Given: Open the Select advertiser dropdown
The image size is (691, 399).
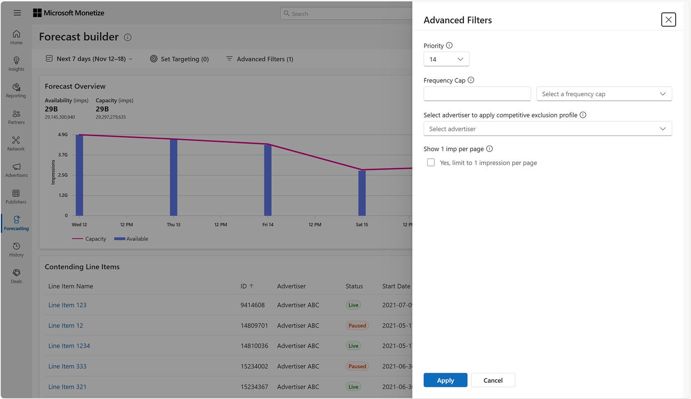Looking at the screenshot, I should click(547, 129).
